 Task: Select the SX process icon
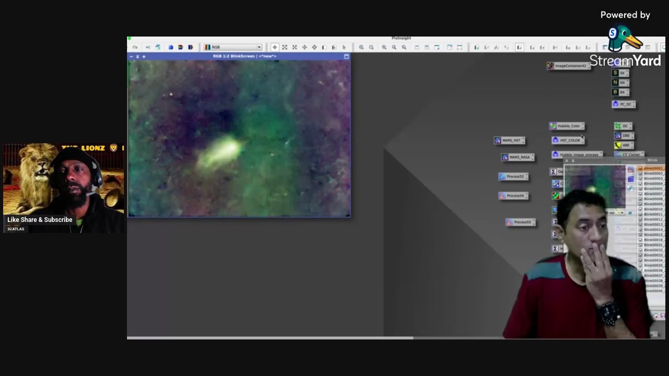pyautogui.click(x=620, y=73)
